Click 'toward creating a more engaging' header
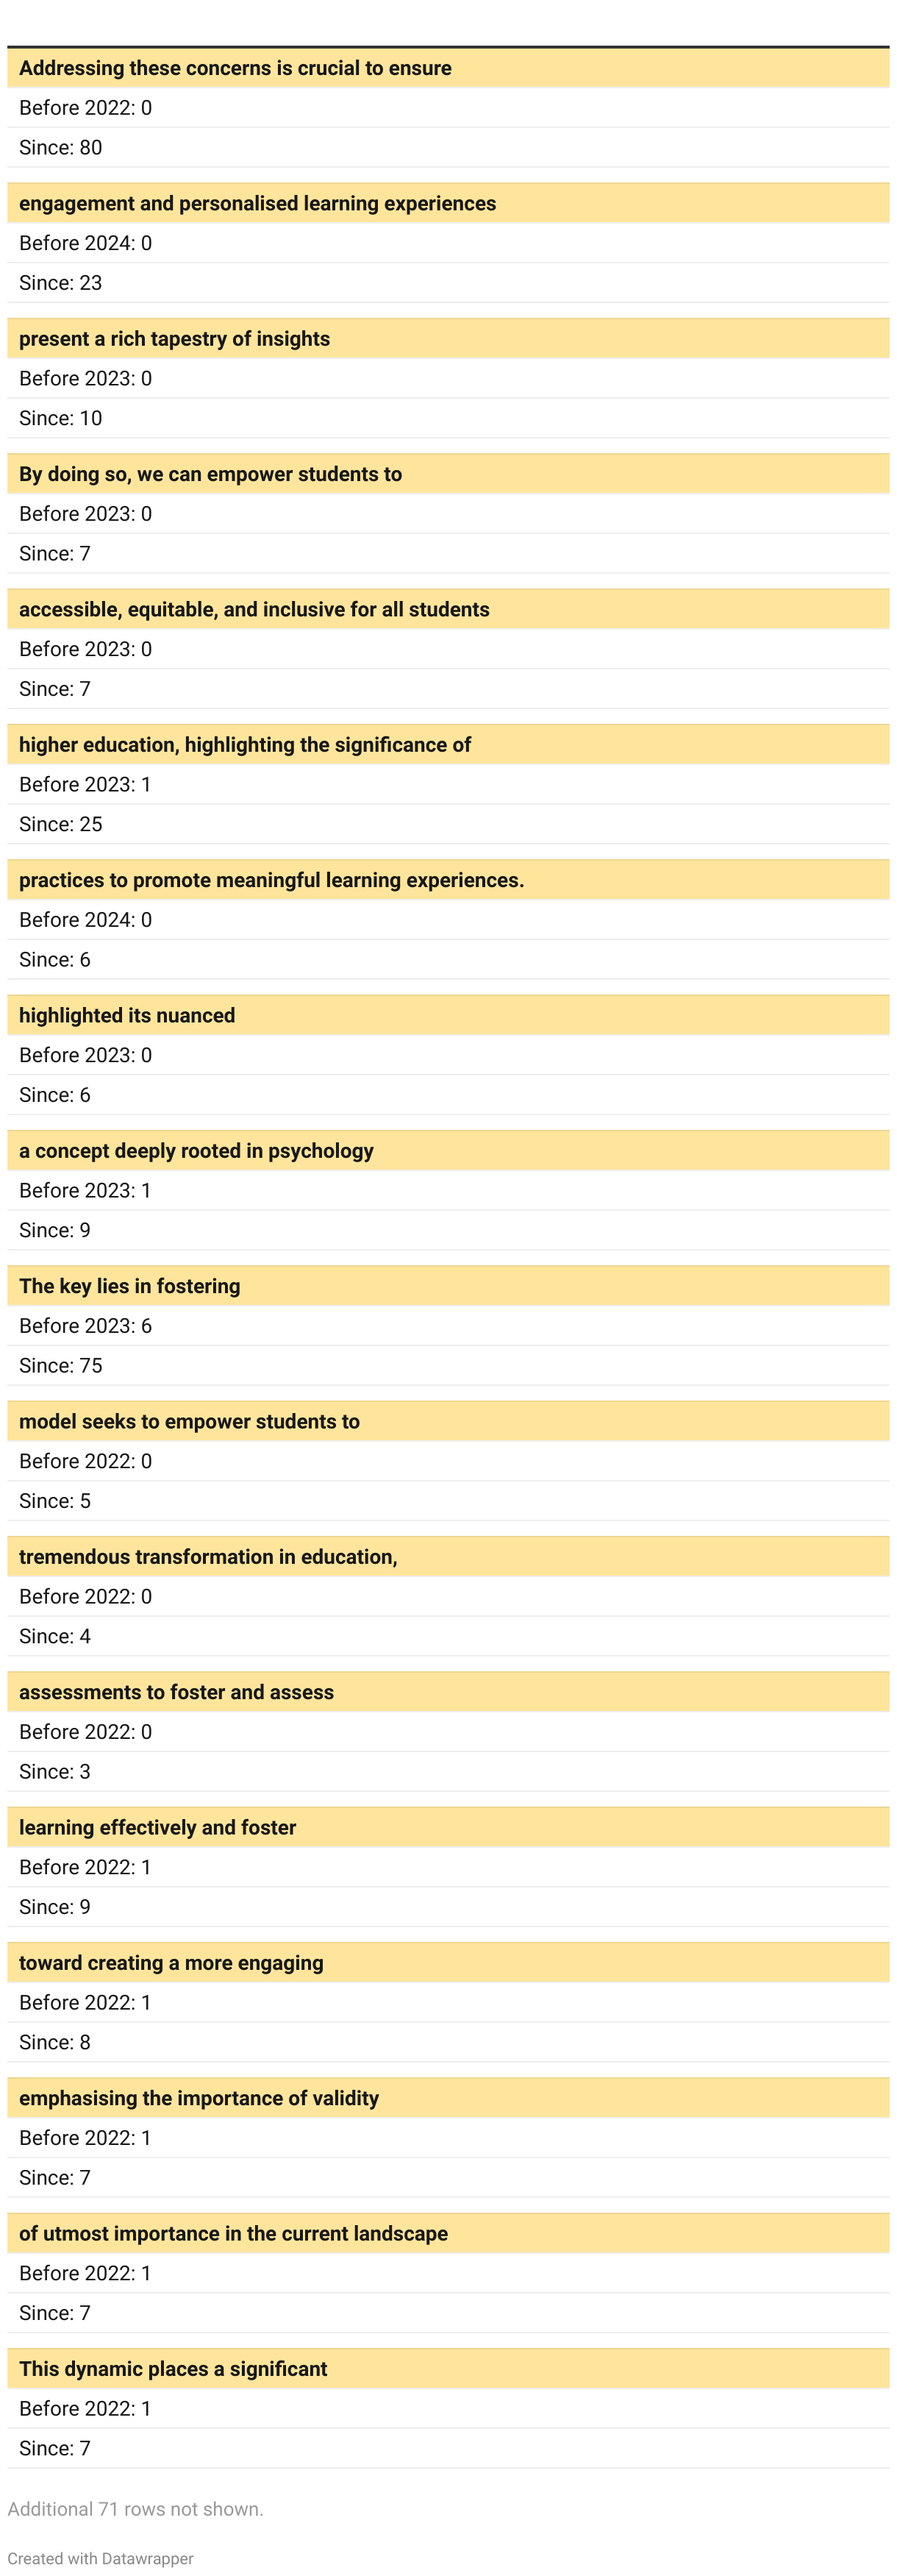The image size is (897, 2576). click(x=448, y=1963)
